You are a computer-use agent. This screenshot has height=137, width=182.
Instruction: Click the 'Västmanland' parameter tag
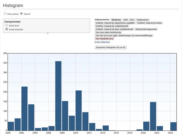pos(142,20)
